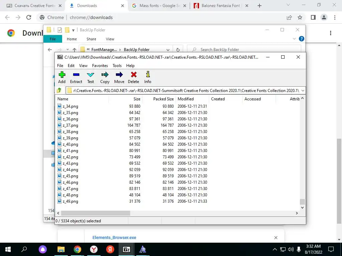Click the z_48.png file icon
342x256 pixels.
pyautogui.click(x=59, y=195)
